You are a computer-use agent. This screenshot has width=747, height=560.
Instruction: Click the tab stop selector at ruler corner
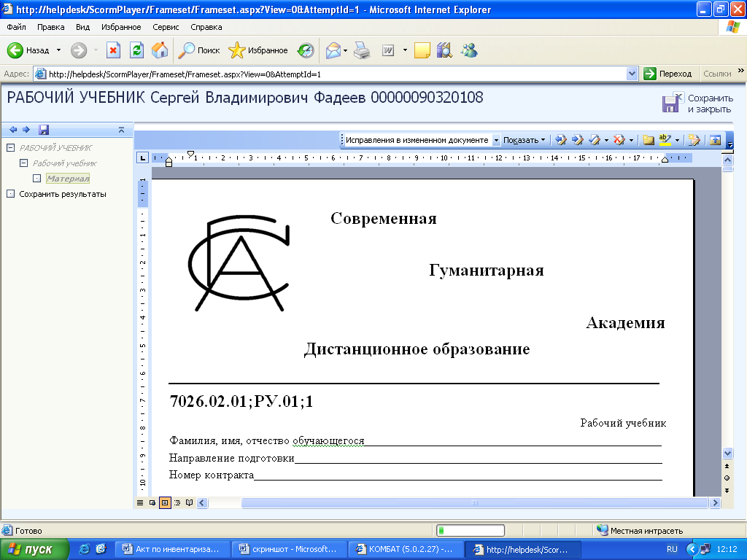pos(142,157)
